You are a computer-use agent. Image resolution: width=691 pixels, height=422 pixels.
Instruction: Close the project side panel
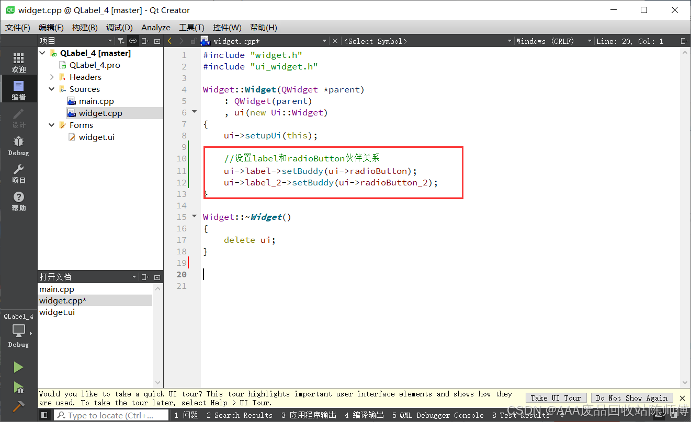coord(157,41)
